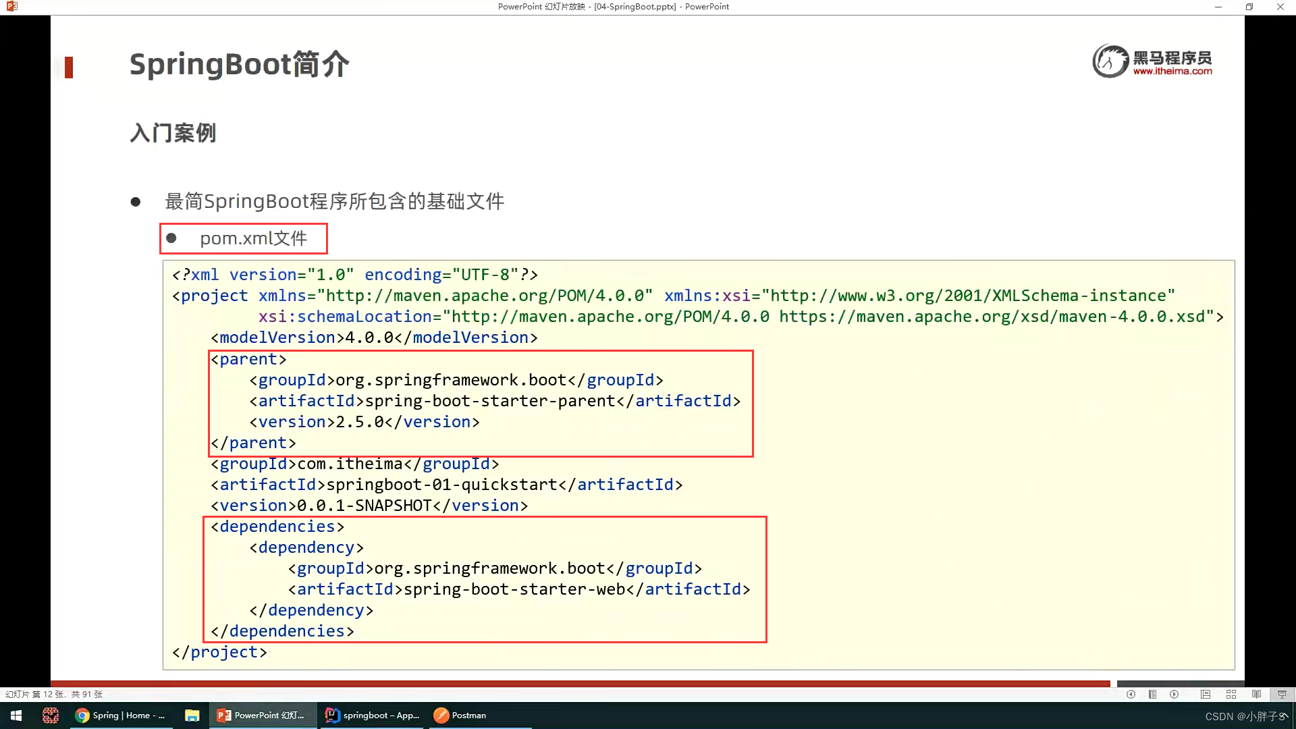Click the slide count status text
1296x729 pixels.
(x=54, y=694)
